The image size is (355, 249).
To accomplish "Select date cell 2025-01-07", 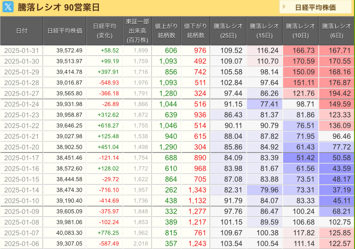I will click(x=21, y=233).
